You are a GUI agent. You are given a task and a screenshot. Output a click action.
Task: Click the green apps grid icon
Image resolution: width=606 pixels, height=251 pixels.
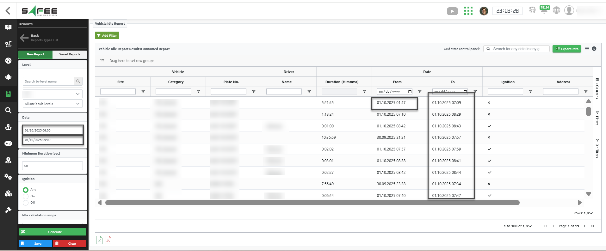[x=468, y=11]
